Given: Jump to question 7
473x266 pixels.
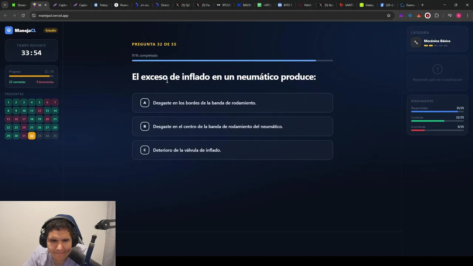Looking at the screenshot, I should point(55,102).
